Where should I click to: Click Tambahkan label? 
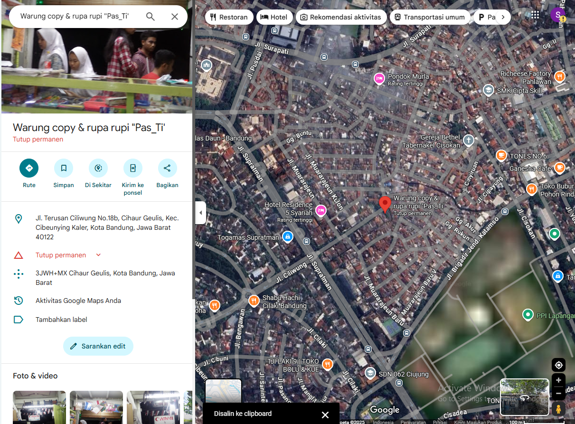tap(96, 320)
